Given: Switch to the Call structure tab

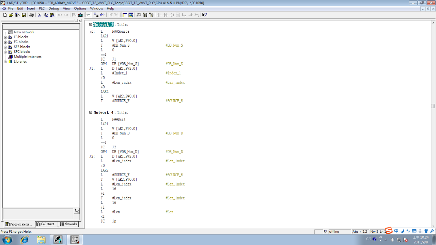Looking at the screenshot, I should 47,224.
